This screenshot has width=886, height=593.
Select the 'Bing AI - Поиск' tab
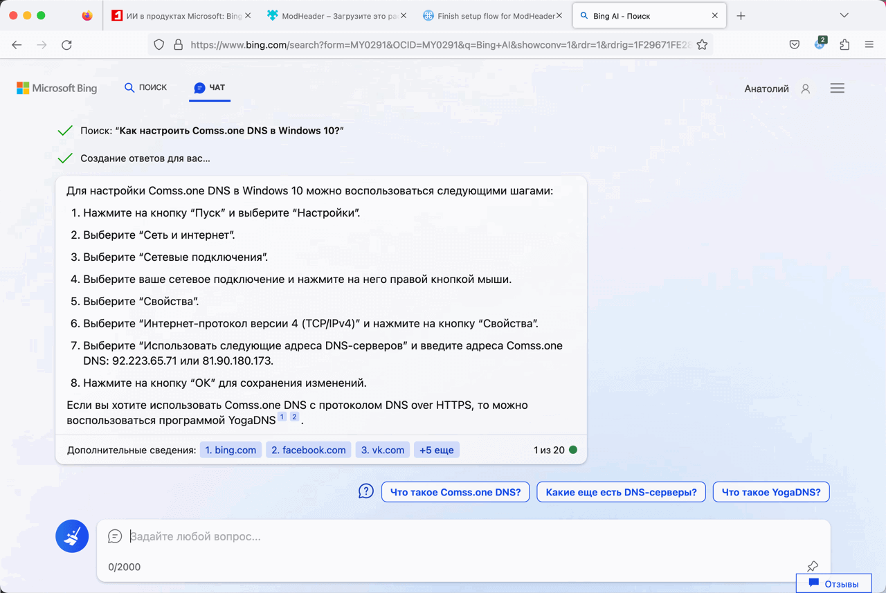pos(649,16)
